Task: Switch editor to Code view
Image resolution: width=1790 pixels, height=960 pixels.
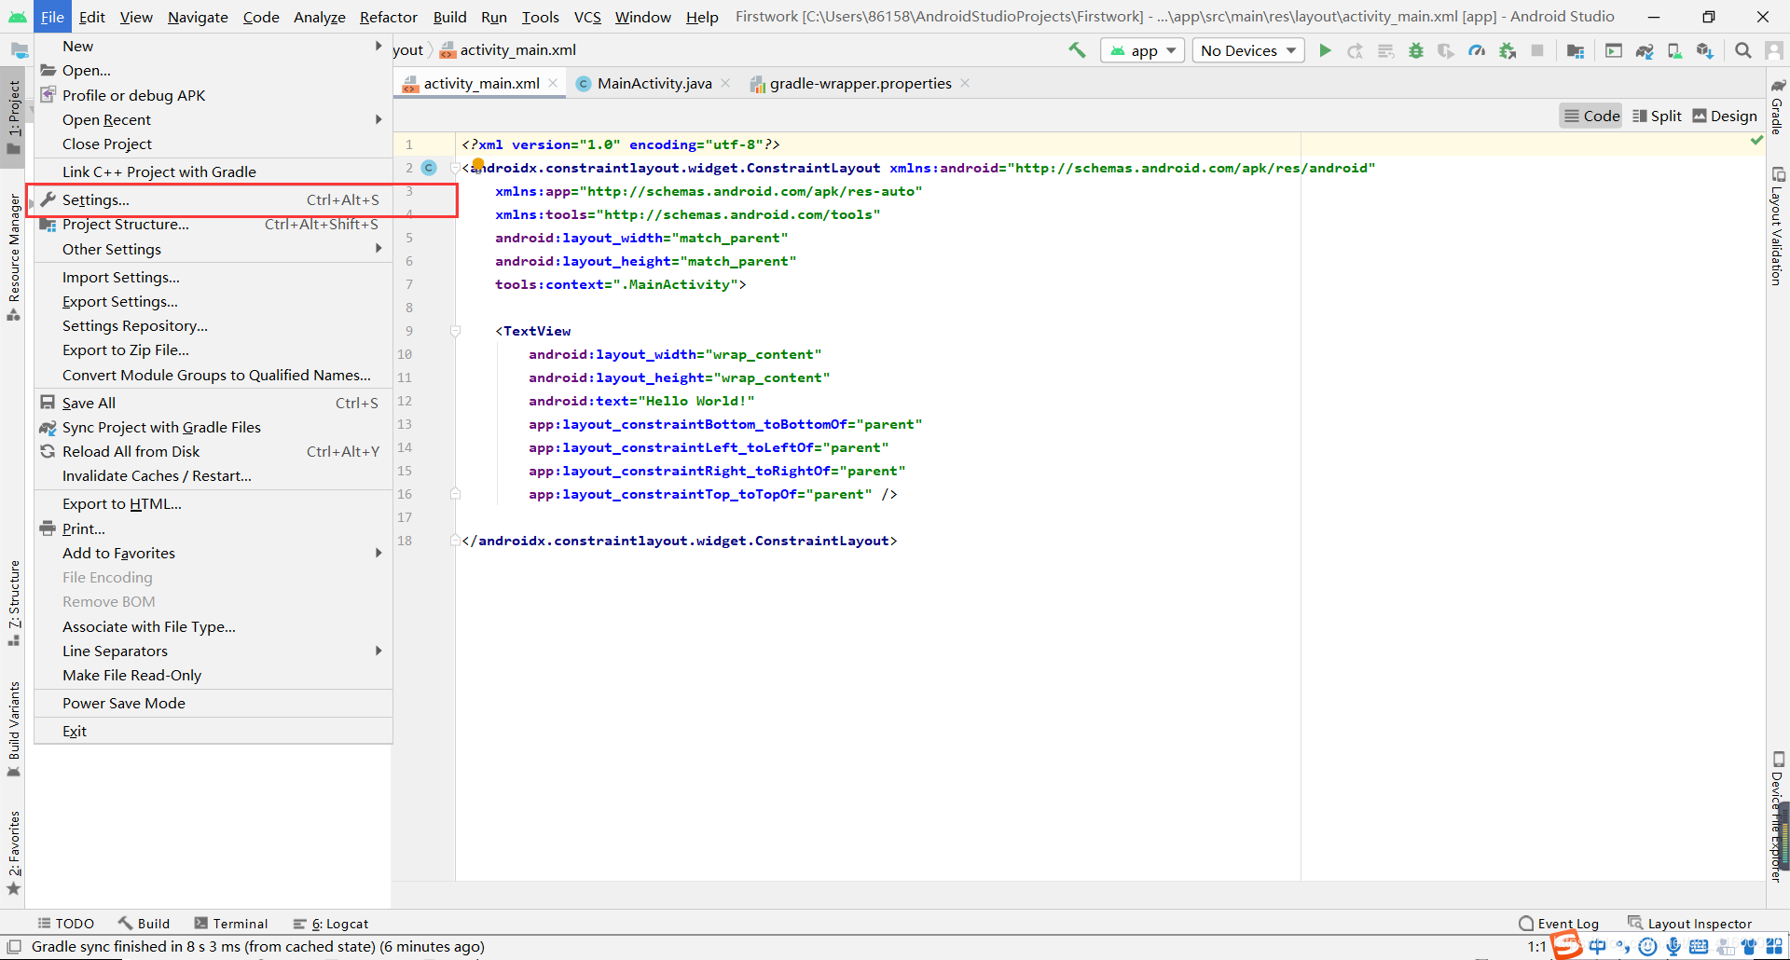Action: [x=1591, y=116]
